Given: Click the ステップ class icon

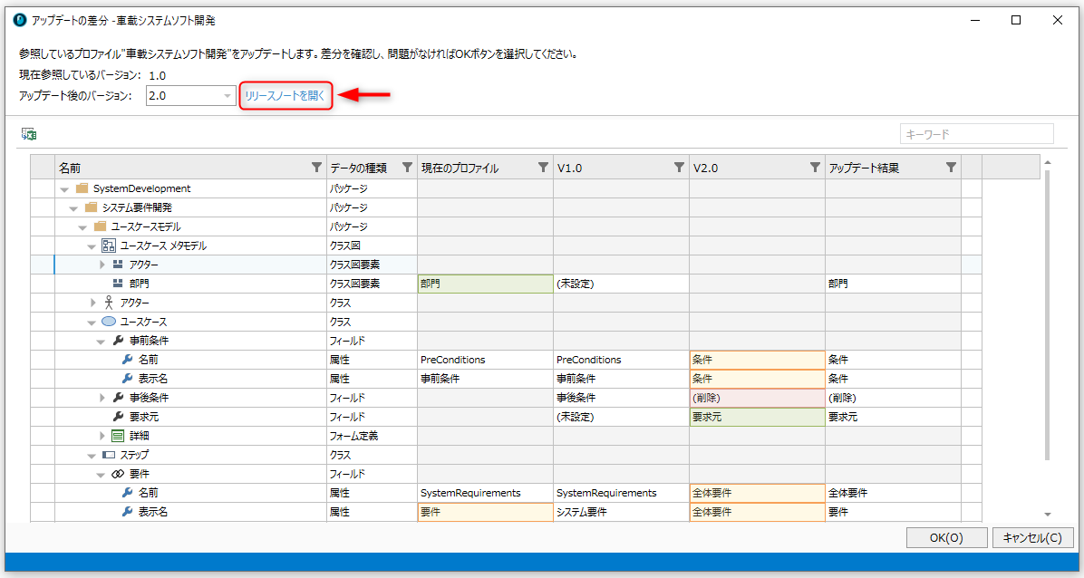Looking at the screenshot, I should (109, 455).
